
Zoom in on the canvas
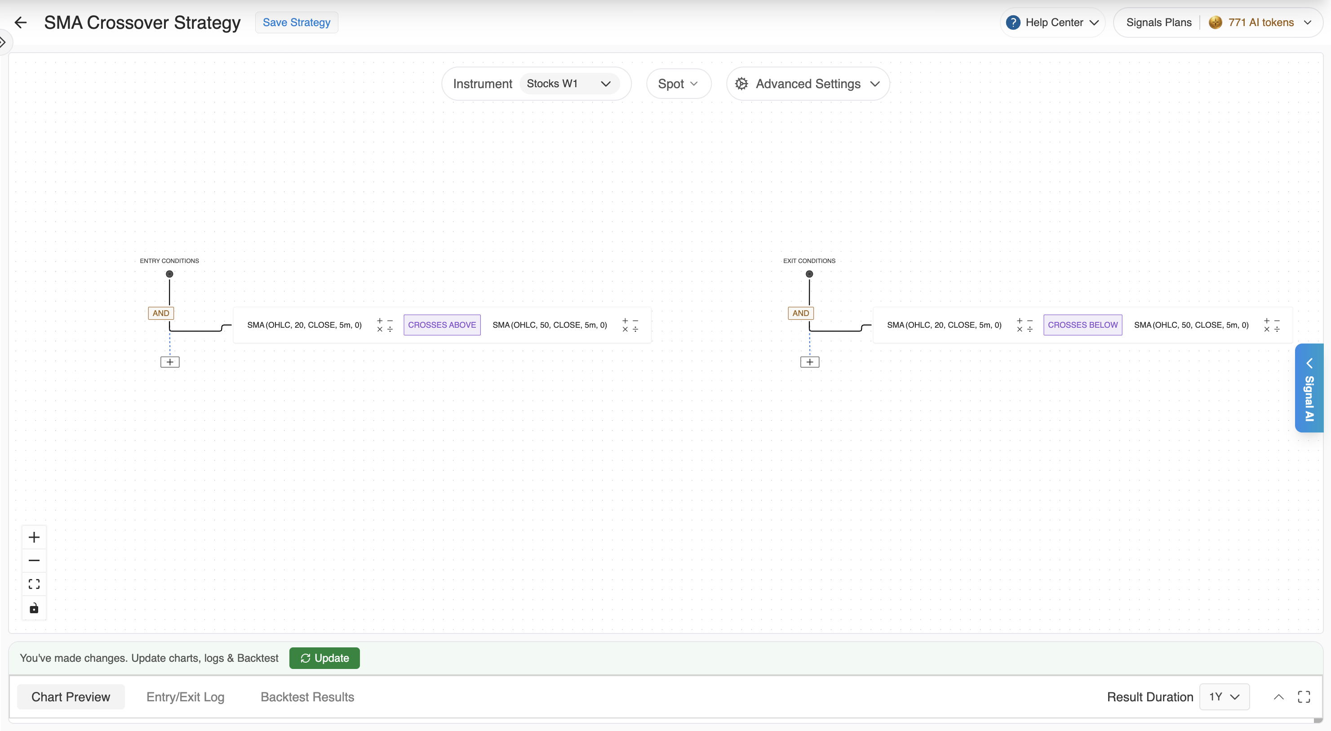point(34,537)
